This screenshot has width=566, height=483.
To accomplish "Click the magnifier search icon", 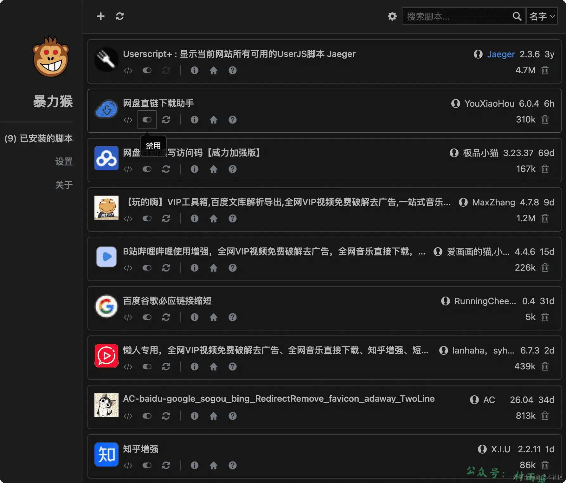I will click(x=517, y=16).
